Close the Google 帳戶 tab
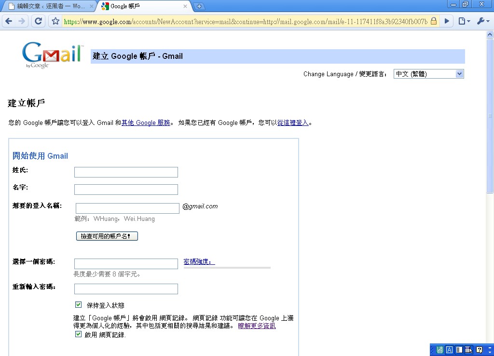 tap(185, 6)
